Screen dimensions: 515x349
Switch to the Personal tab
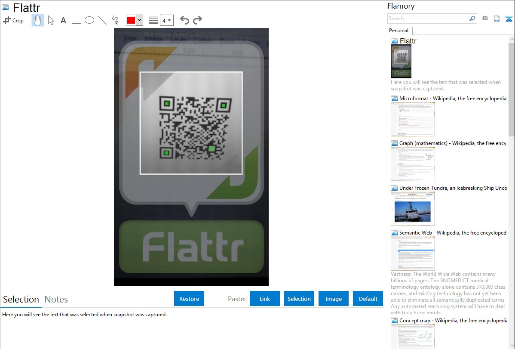[x=399, y=31]
